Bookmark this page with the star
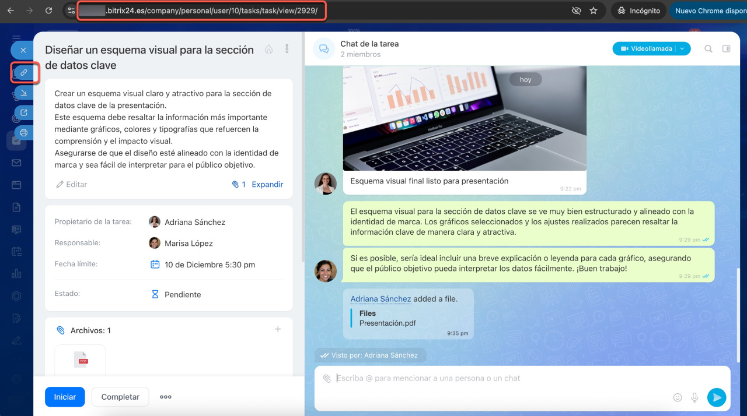The image size is (747, 416). coord(594,10)
